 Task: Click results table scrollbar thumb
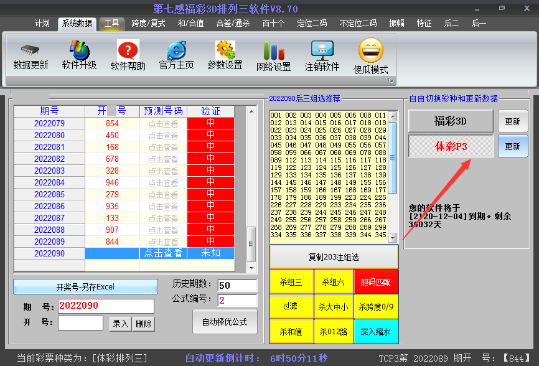[x=251, y=244]
